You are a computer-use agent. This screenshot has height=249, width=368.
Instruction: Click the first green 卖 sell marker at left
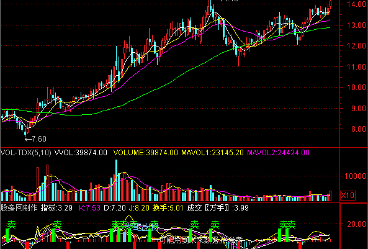click(11, 225)
